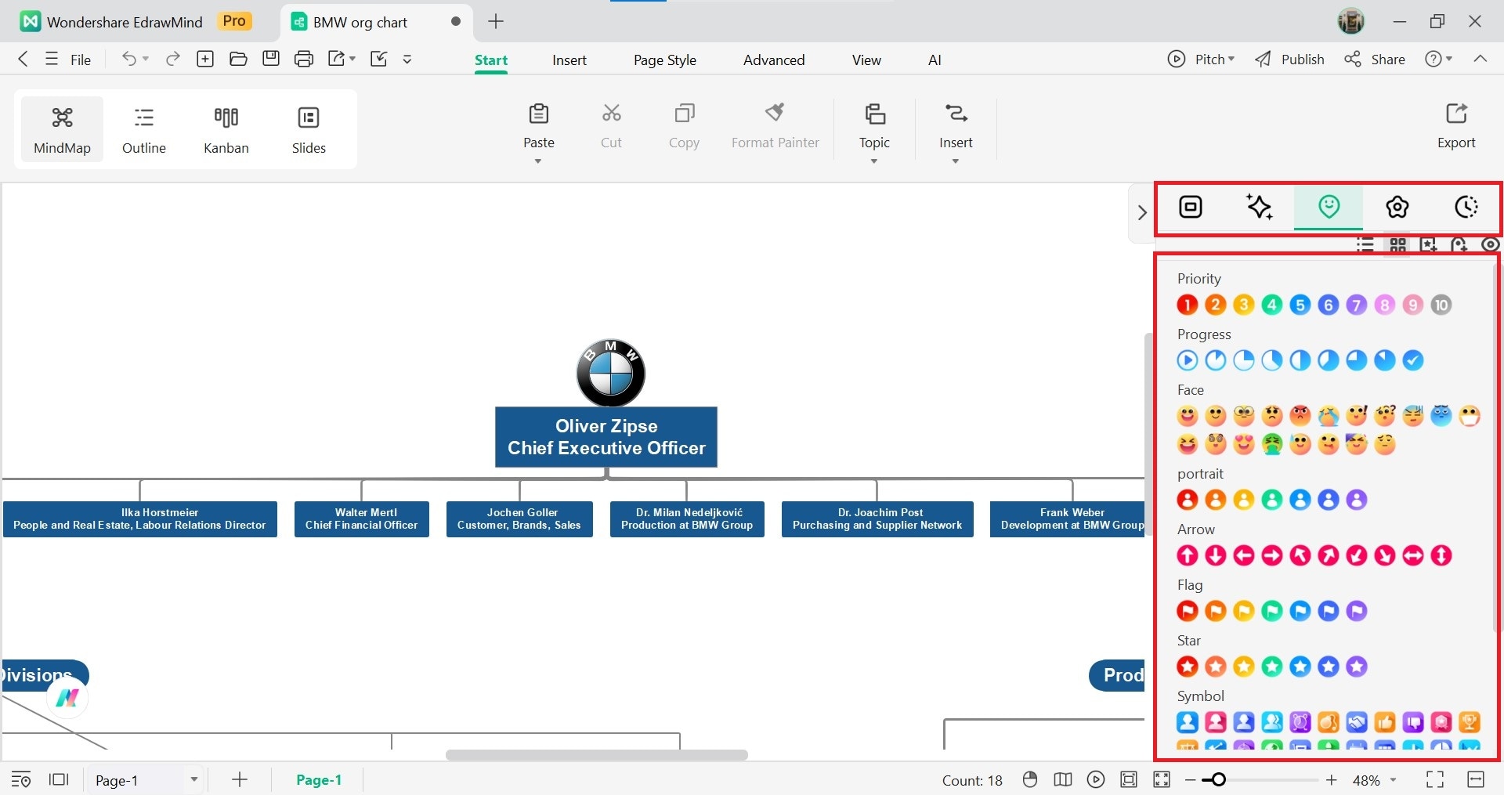The image size is (1504, 795).
Task: Apply the red priority 1 mark
Action: pyautogui.click(x=1188, y=305)
